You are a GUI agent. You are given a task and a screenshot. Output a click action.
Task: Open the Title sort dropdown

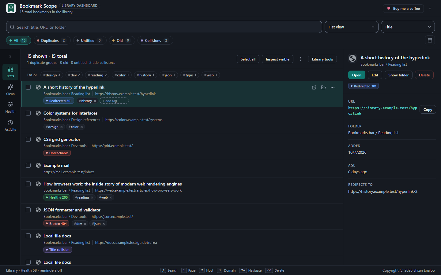coord(408,27)
